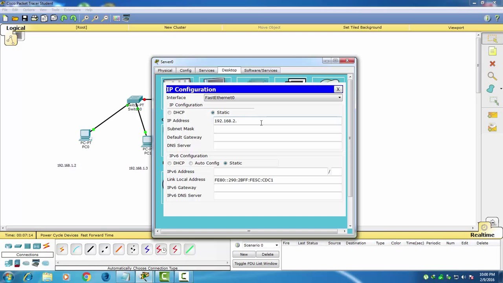
Task: Click Set Tiled Background
Action: 362,28
